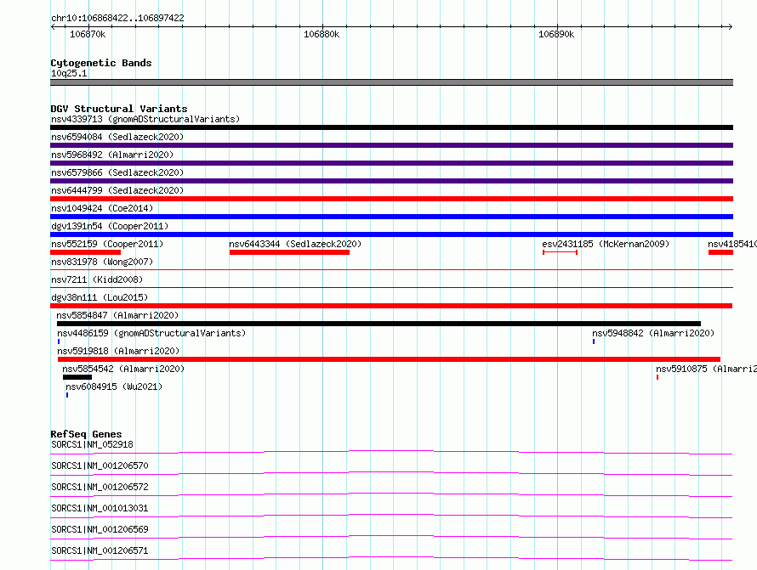757x570 pixels.
Task: Select the thin red nsv831978 line
Action: point(391,270)
